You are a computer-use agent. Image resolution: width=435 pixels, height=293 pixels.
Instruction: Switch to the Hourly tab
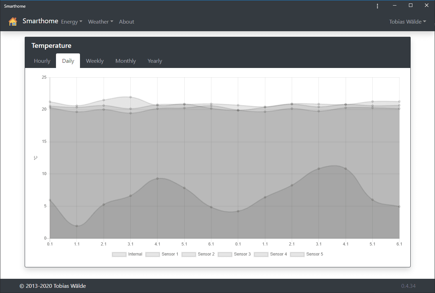click(x=42, y=61)
